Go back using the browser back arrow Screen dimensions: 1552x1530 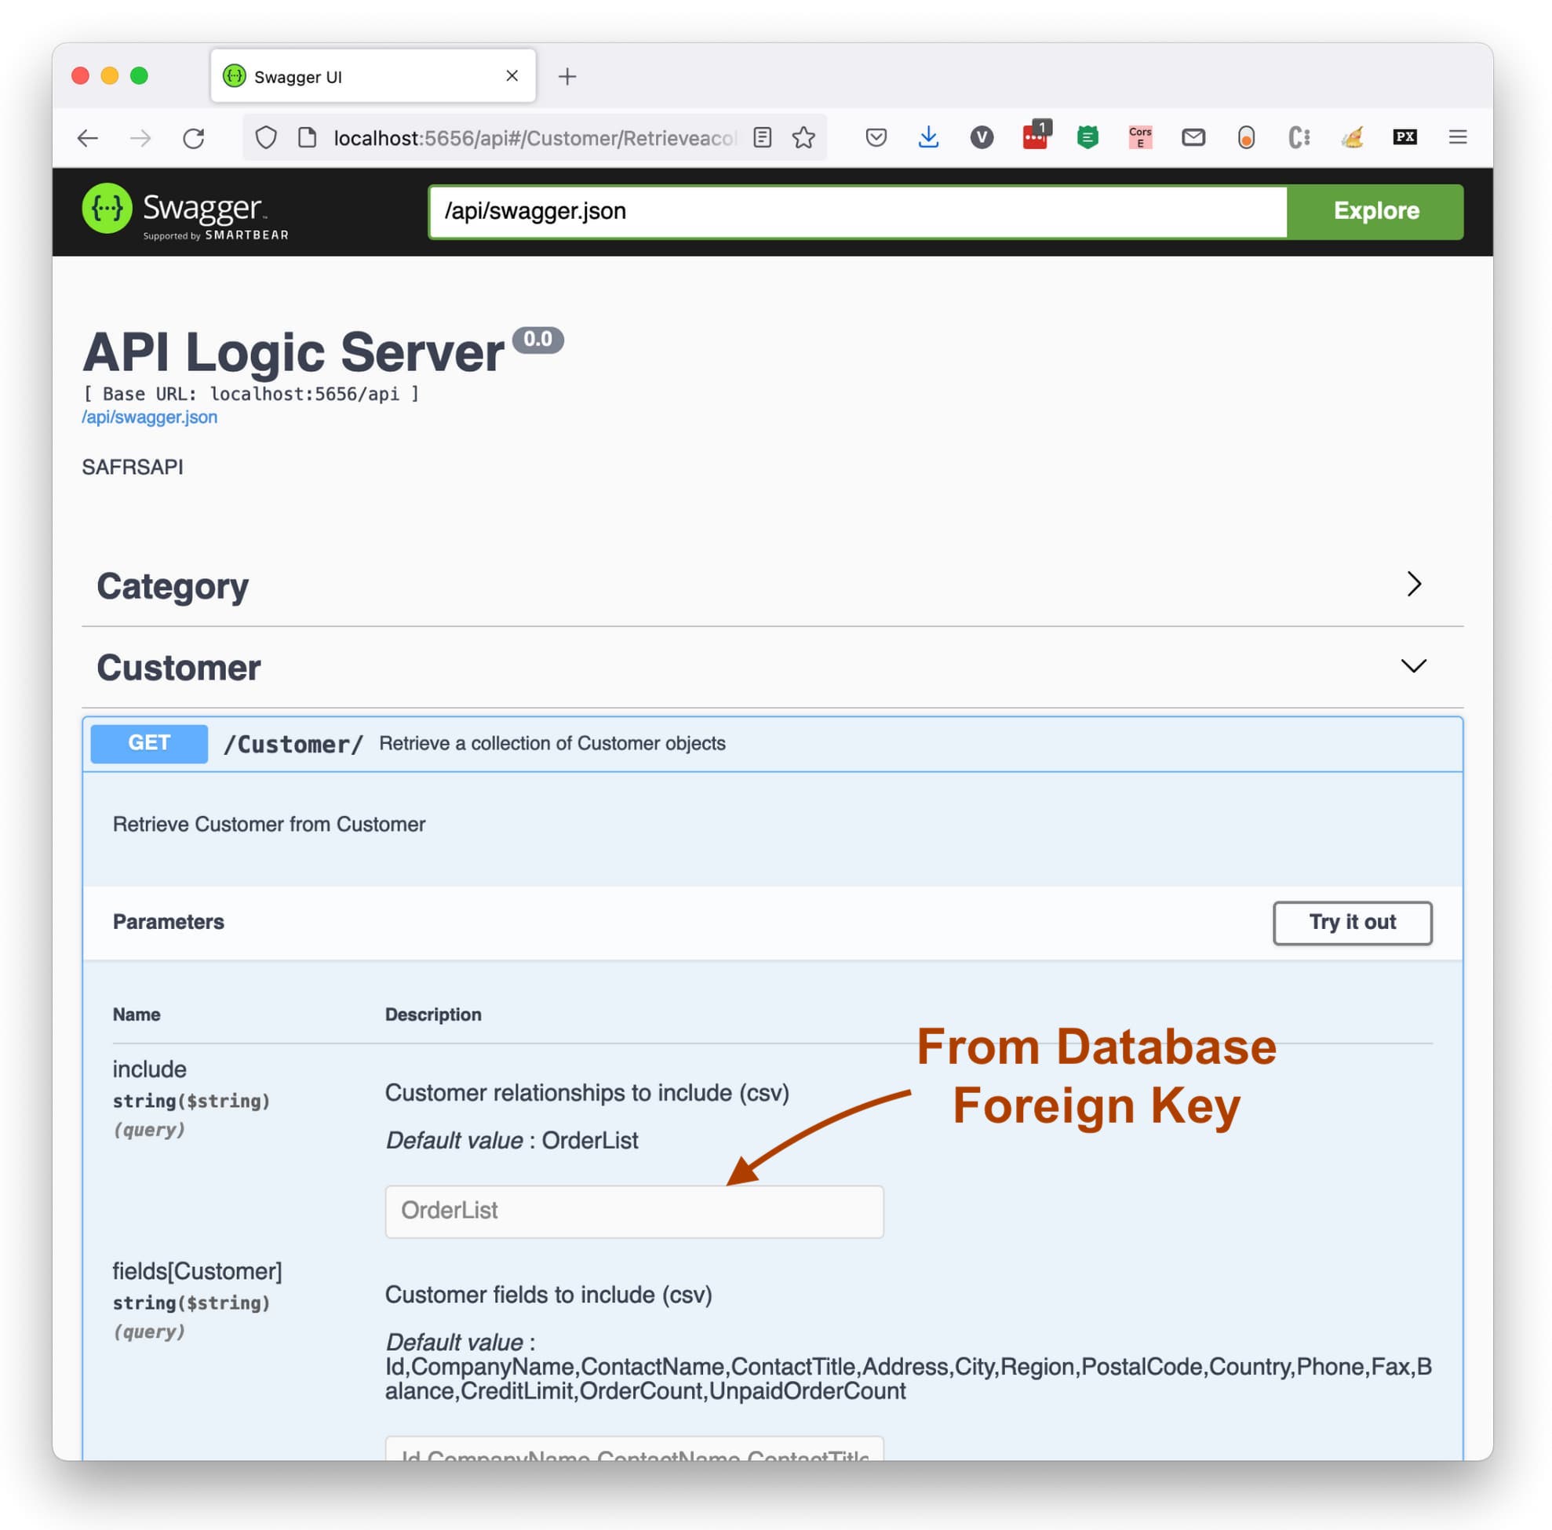pyautogui.click(x=88, y=138)
